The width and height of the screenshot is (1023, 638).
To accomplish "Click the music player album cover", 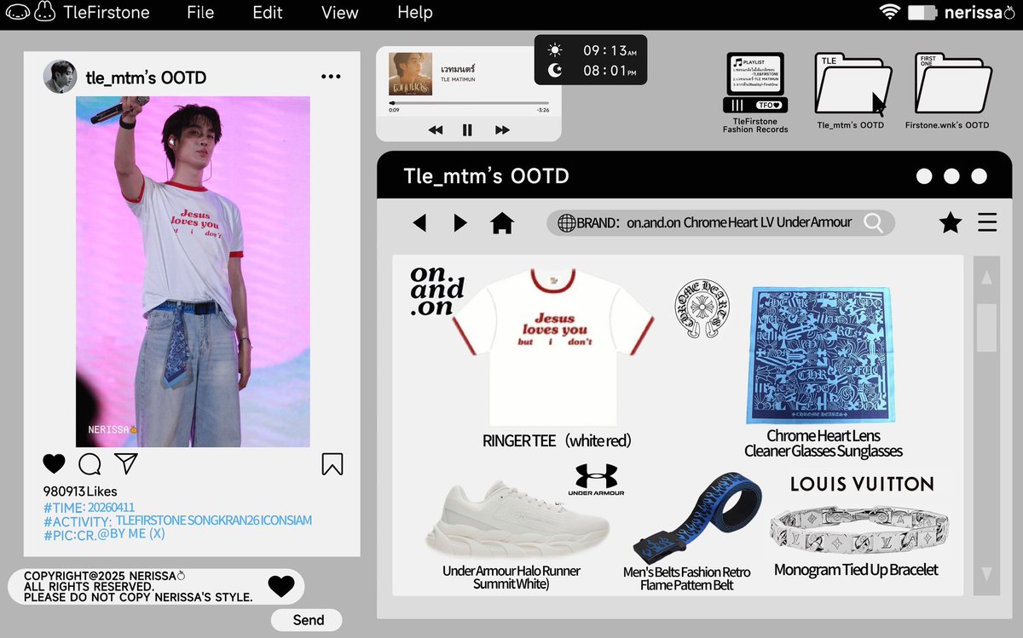I will [x=410, y=74].
